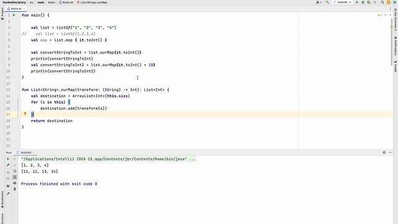
Task: Hide the Run panel with the minimize dash
Action: point(390,152)
